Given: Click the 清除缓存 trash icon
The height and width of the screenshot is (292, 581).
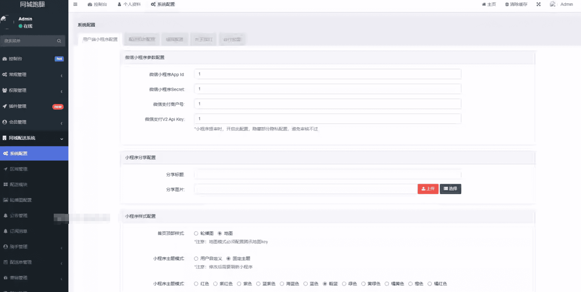Looking at the screenshot, I should pyautogui.click(x=507, y=4).
